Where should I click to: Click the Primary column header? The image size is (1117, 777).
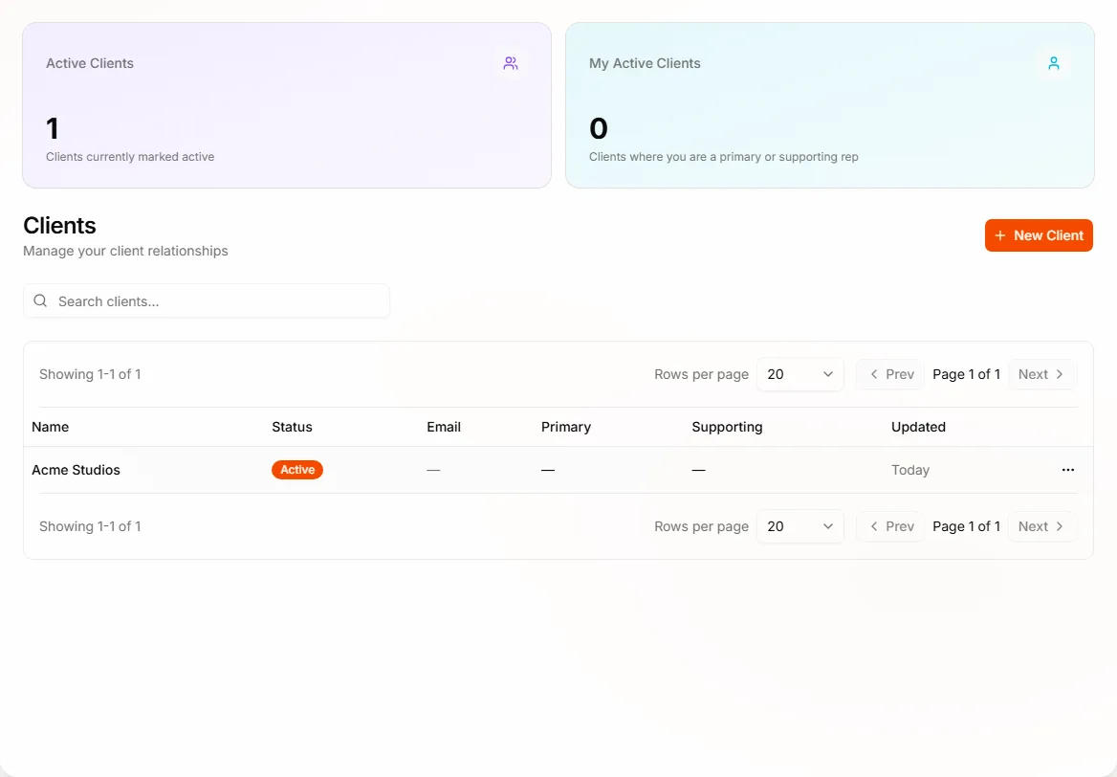pyautogui.click(x=565, y=427)
